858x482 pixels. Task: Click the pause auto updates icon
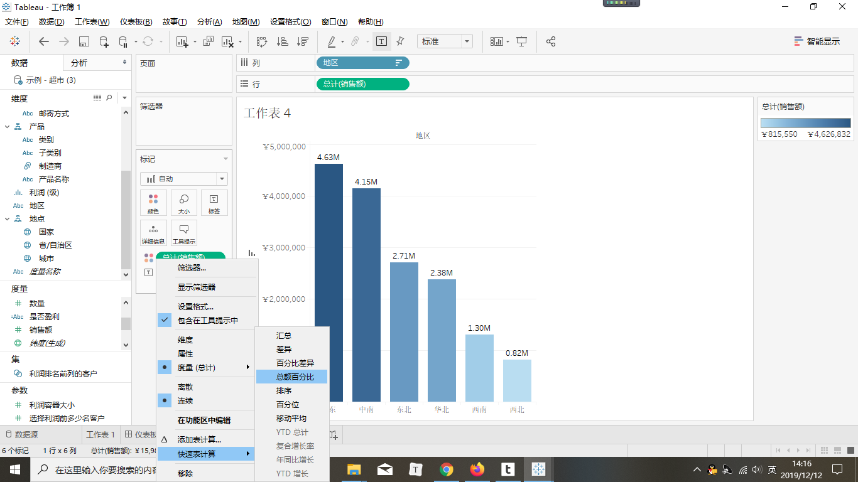123,41
